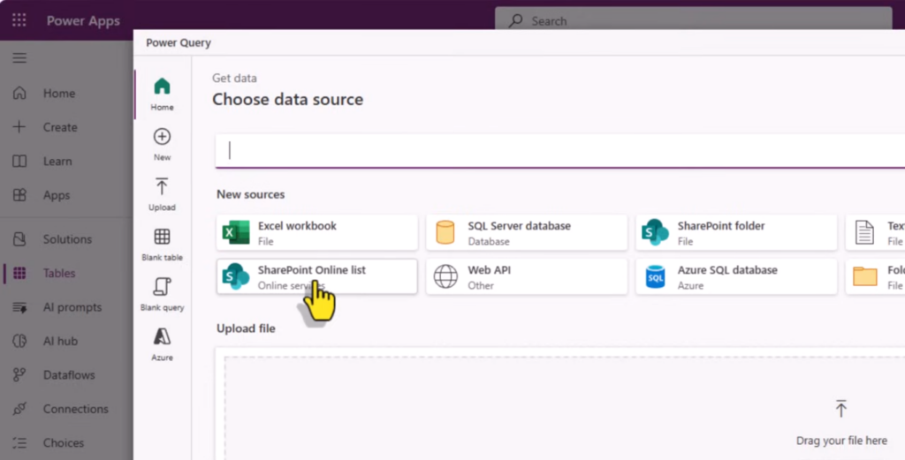
Task: Click the Learn book icon
Action: (x=19, y=161)
